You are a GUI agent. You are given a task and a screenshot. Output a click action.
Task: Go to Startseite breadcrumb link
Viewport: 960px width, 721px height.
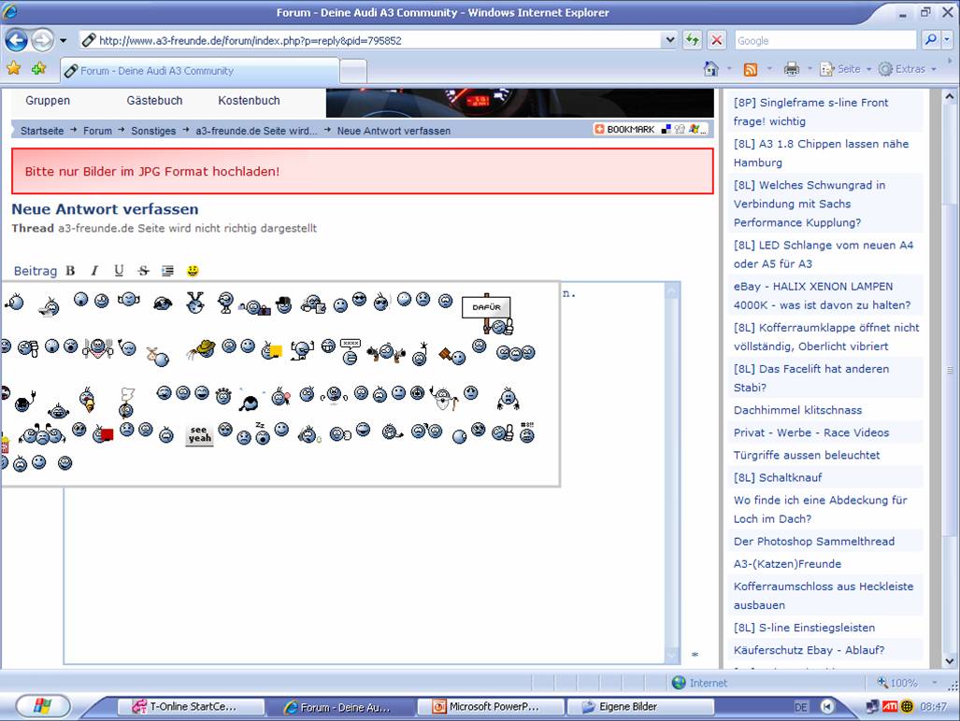pyautogui.click(x=42, y=131)
